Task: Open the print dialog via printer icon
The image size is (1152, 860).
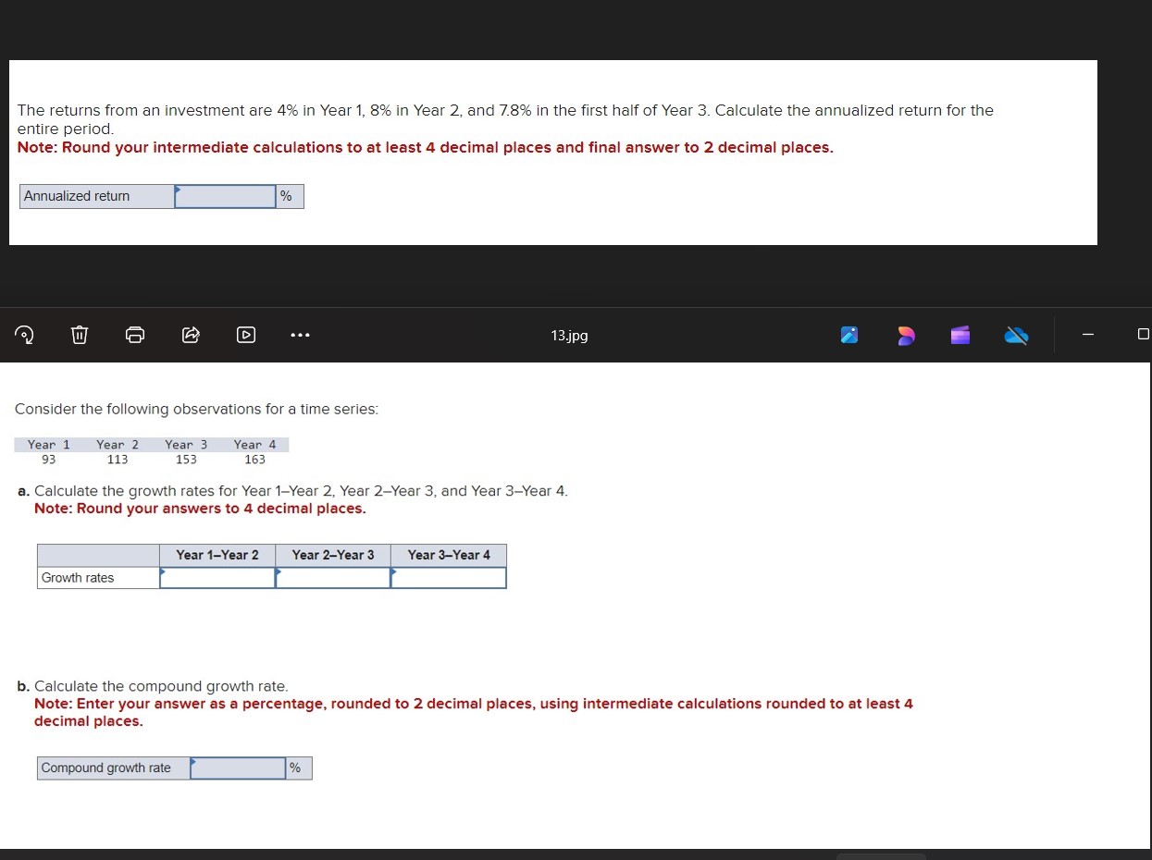Action: (135, 335)
